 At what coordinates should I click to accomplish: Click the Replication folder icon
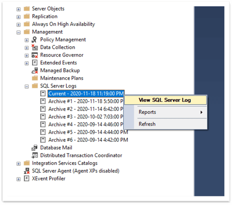pyautogui.click(x=27, y=16)
